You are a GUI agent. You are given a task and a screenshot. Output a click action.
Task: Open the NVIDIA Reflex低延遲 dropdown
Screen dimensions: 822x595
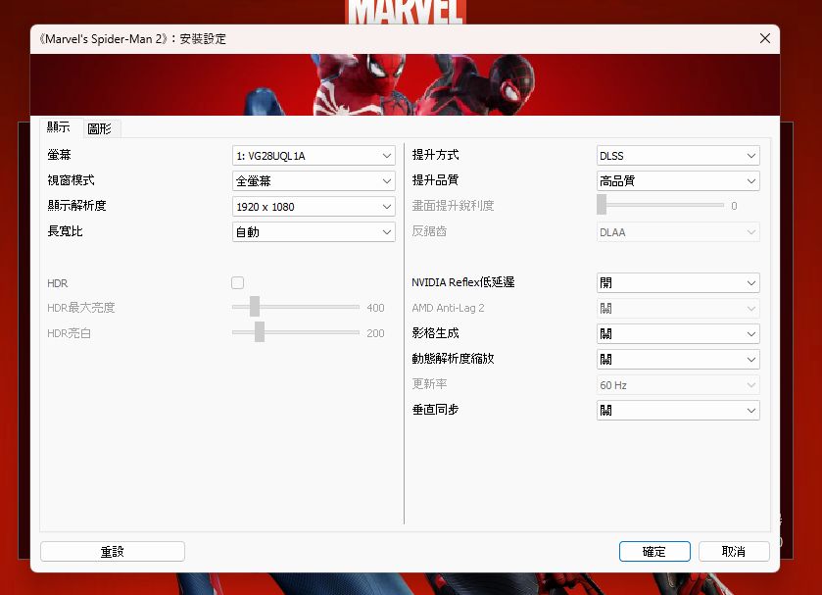(678, 283)
